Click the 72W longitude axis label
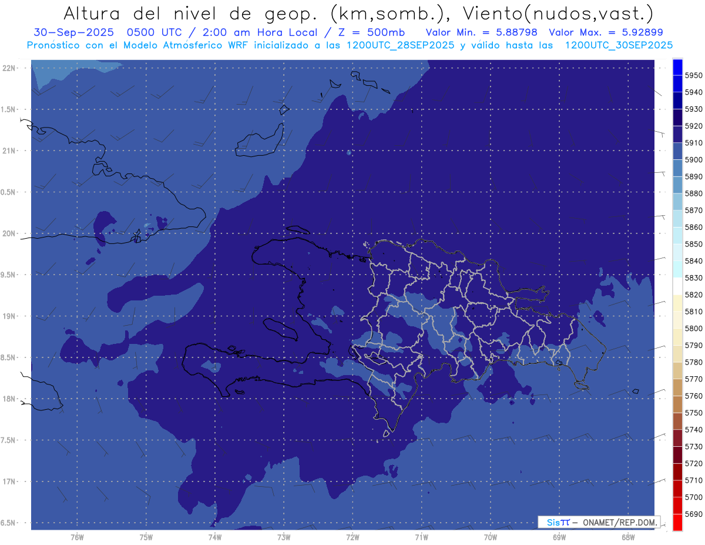This screenshot has width=705, height=545. (352, 537)
